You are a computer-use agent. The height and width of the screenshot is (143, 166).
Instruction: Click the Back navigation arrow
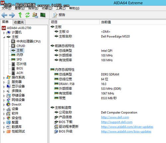click(x=4, y=15)
